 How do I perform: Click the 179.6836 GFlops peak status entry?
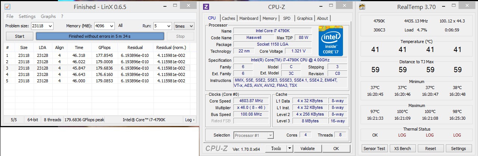coord(84,120)
